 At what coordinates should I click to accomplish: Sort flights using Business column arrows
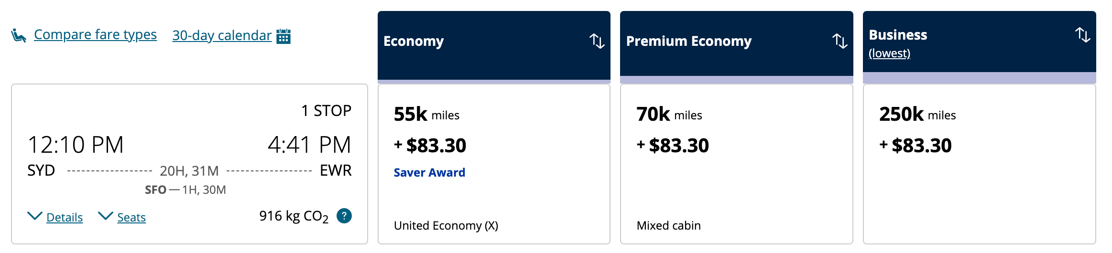point(1082,35)
